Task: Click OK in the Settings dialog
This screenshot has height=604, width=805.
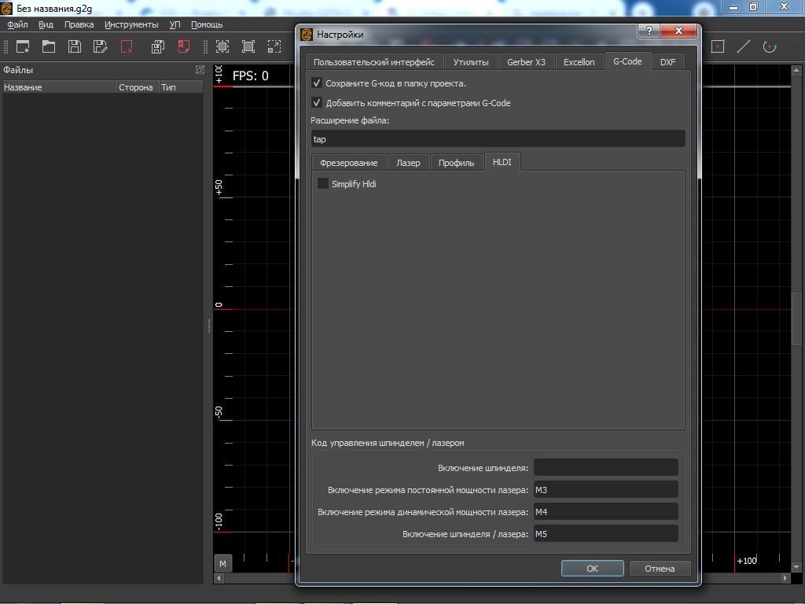Action: pyautogui.click(x=593, y=568)
